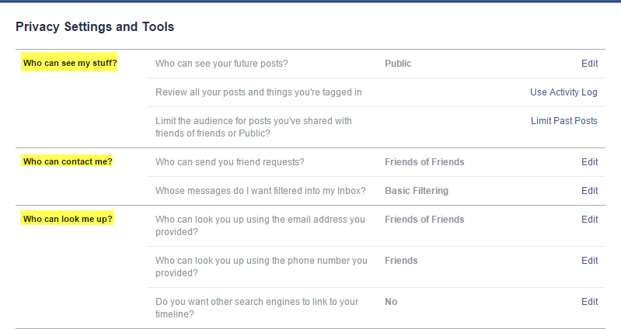Screen dimensions: 621x329
Task: Click the Public value for future posts
Action: [398, 64]
